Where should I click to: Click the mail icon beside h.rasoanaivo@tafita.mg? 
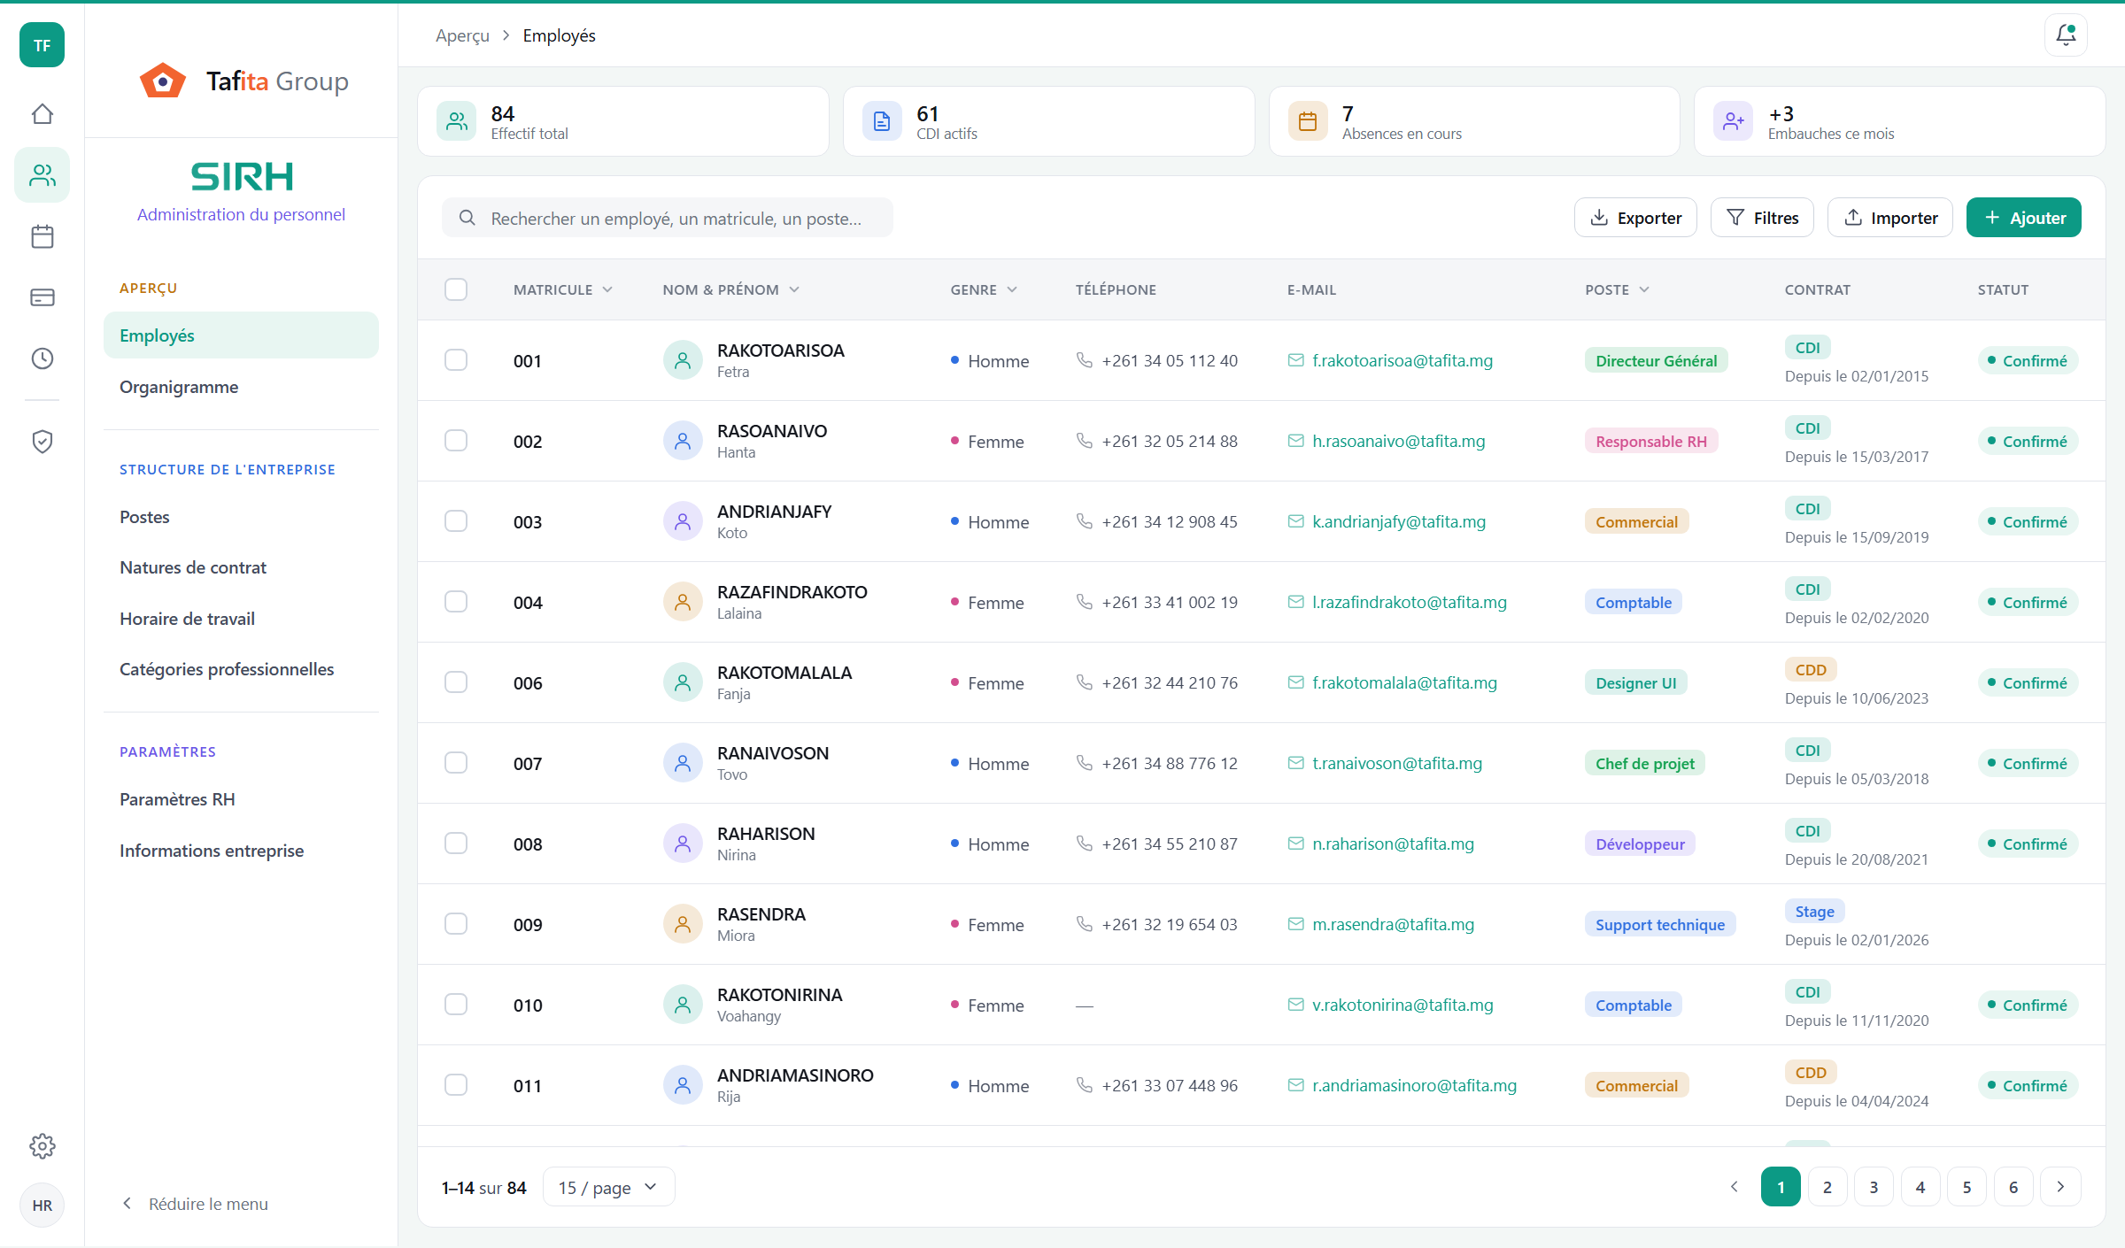[x=1295, y=441]
